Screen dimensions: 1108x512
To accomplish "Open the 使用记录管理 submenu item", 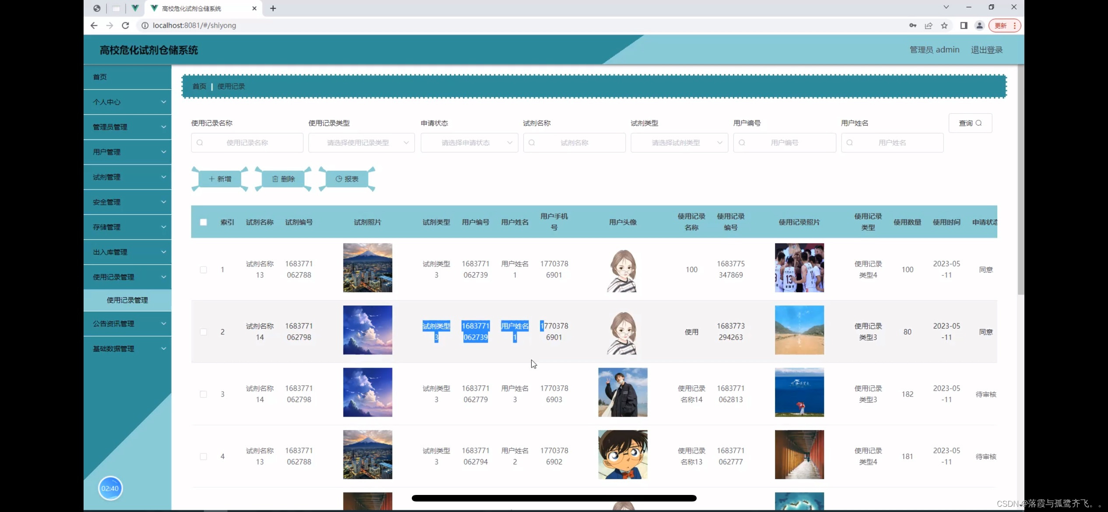I will [x=127, y=300].
